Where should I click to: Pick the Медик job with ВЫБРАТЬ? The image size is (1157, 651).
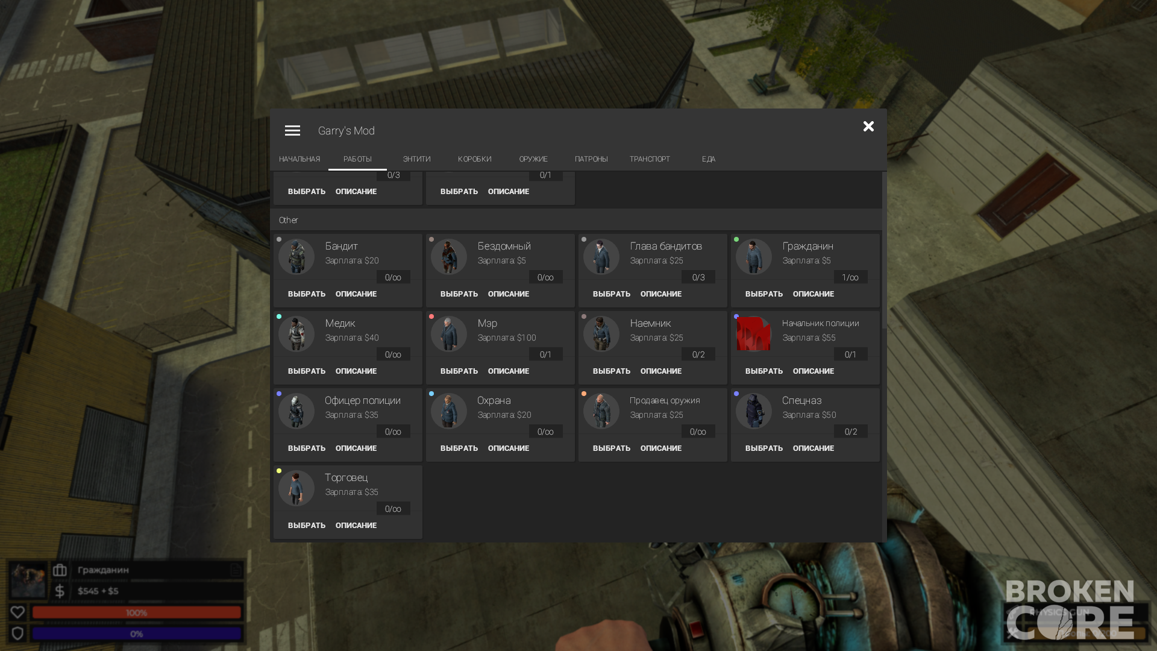pos(307,371)
